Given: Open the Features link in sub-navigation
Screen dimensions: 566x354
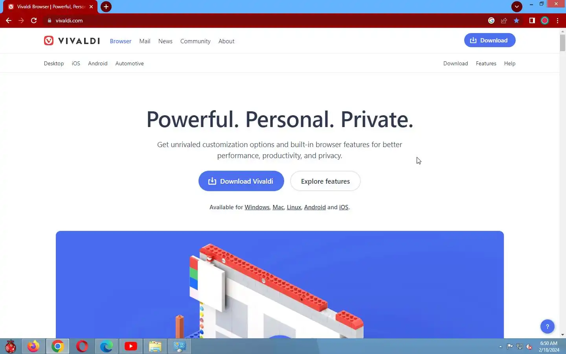Looking at the screenshot, I should (x=486, y=63).
